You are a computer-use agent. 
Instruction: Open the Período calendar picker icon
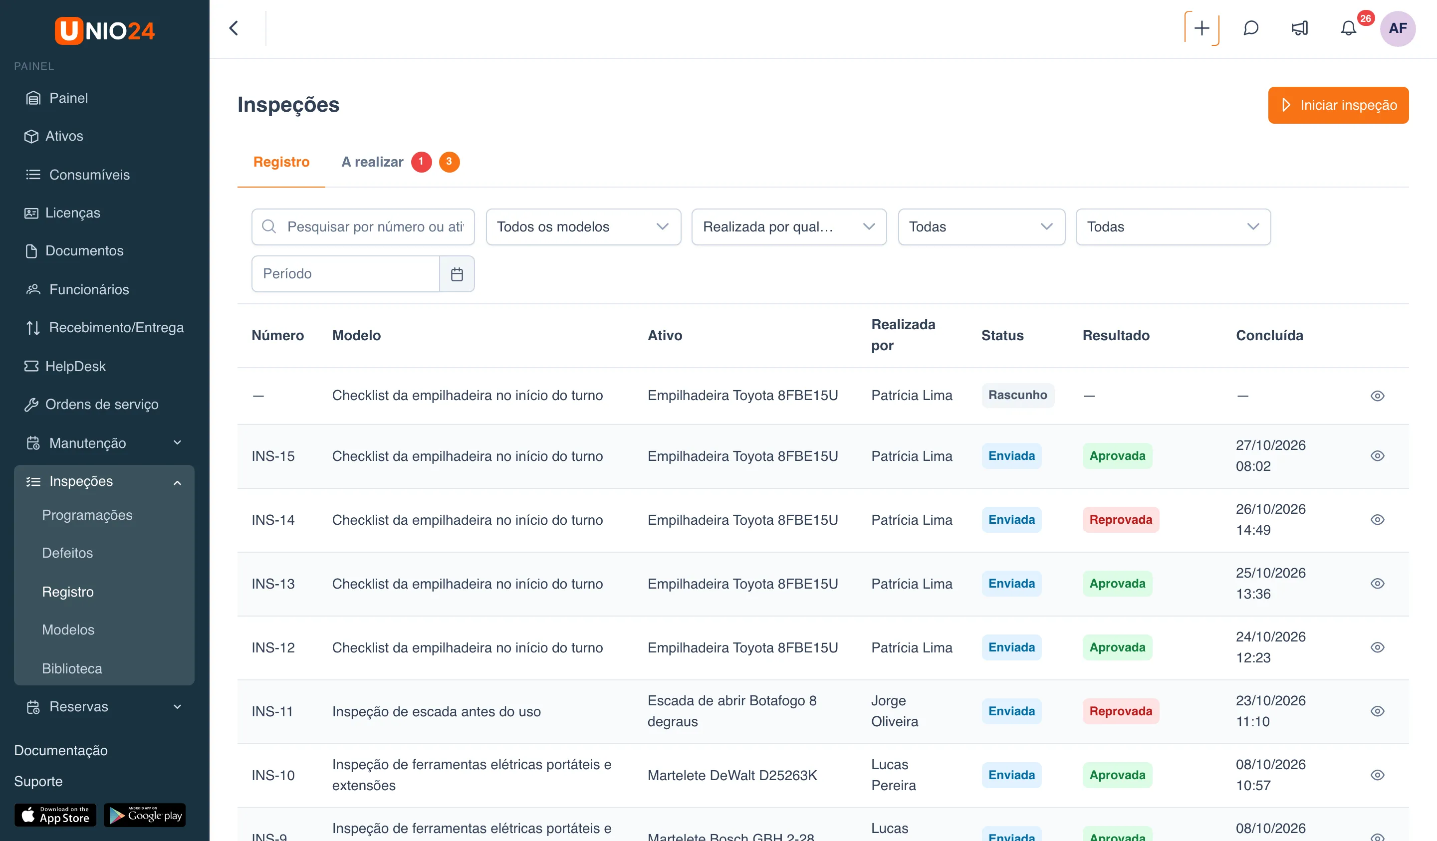457,274
